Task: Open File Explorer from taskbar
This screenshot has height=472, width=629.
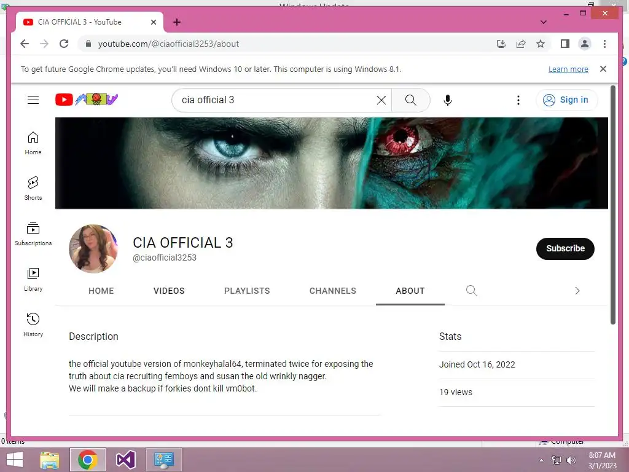Action: pos(50,460)
